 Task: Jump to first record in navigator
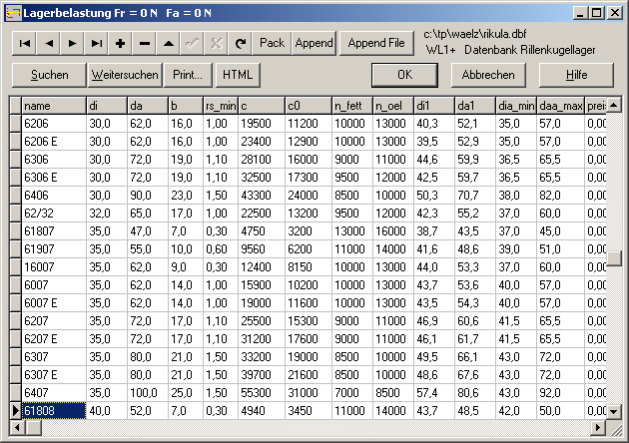point(25,43)
